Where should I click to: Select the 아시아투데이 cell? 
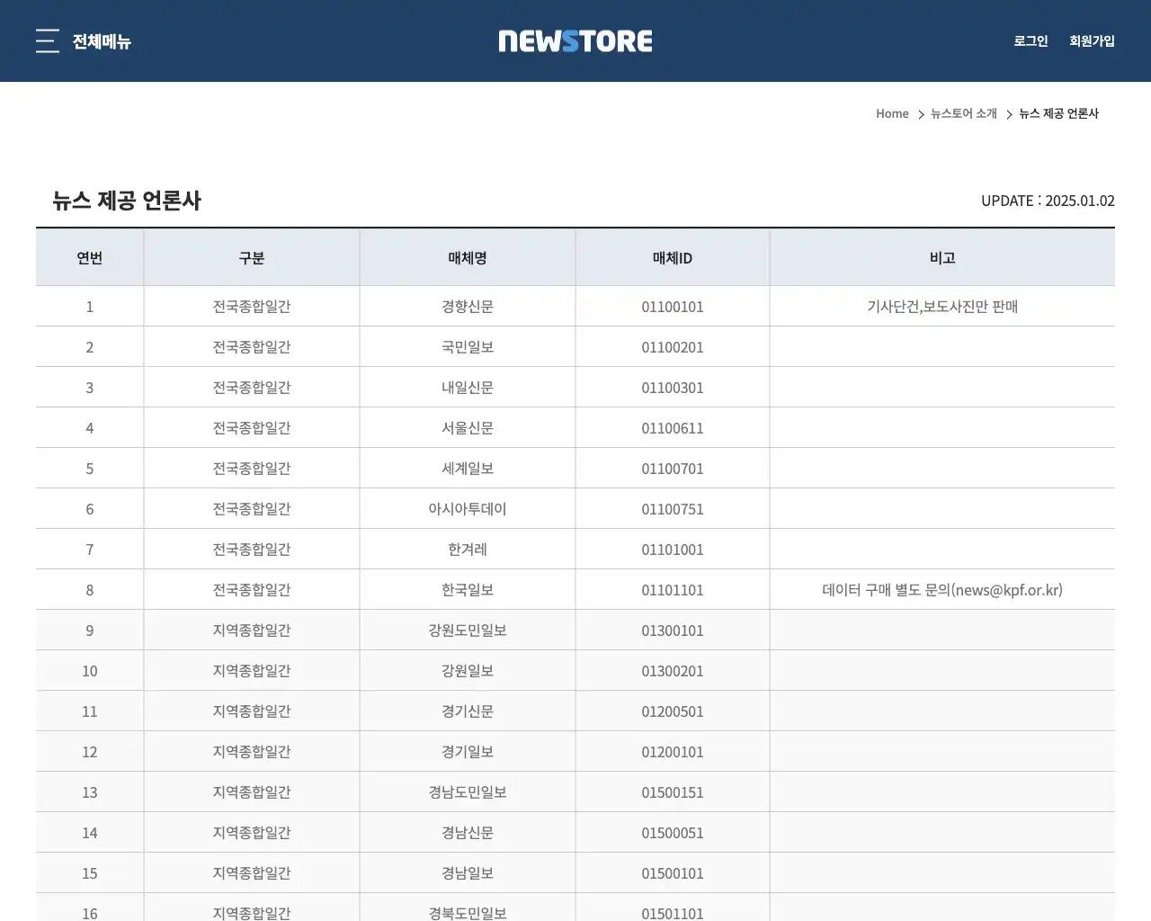tap(468, 509)
